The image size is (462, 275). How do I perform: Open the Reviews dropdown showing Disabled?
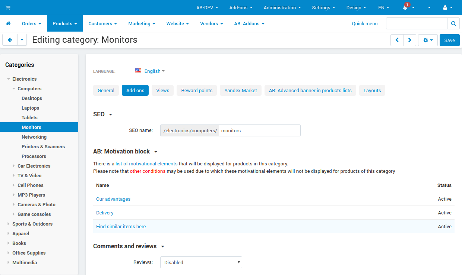coord(201,262)
